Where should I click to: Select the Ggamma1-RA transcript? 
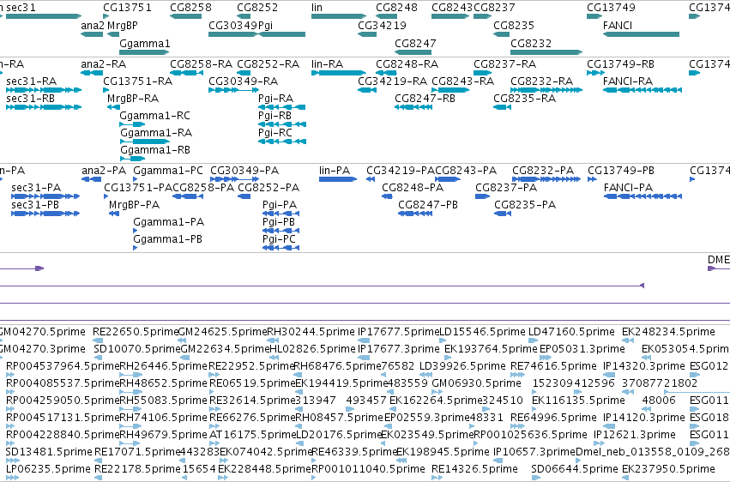pyautogui.click(x=145, y=142)
